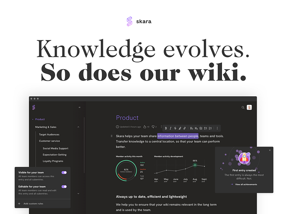Insert a link on selected text

[x=184, y=128]
